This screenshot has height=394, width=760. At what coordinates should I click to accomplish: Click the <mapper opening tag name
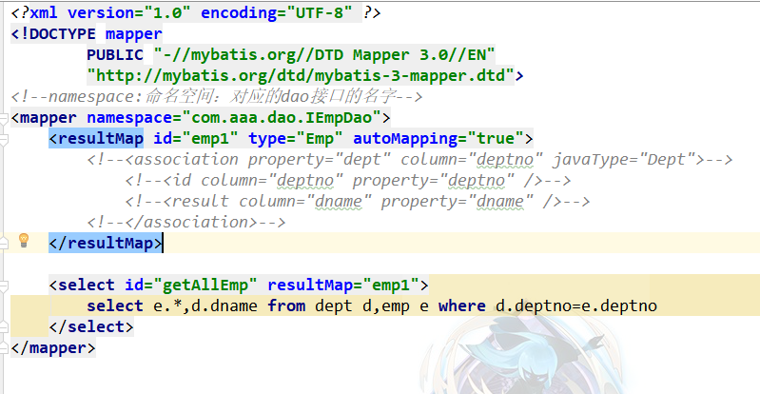44,117
